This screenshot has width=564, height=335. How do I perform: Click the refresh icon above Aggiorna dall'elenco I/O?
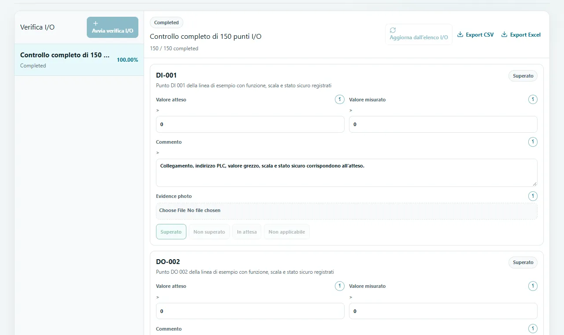tap(393, 30)
